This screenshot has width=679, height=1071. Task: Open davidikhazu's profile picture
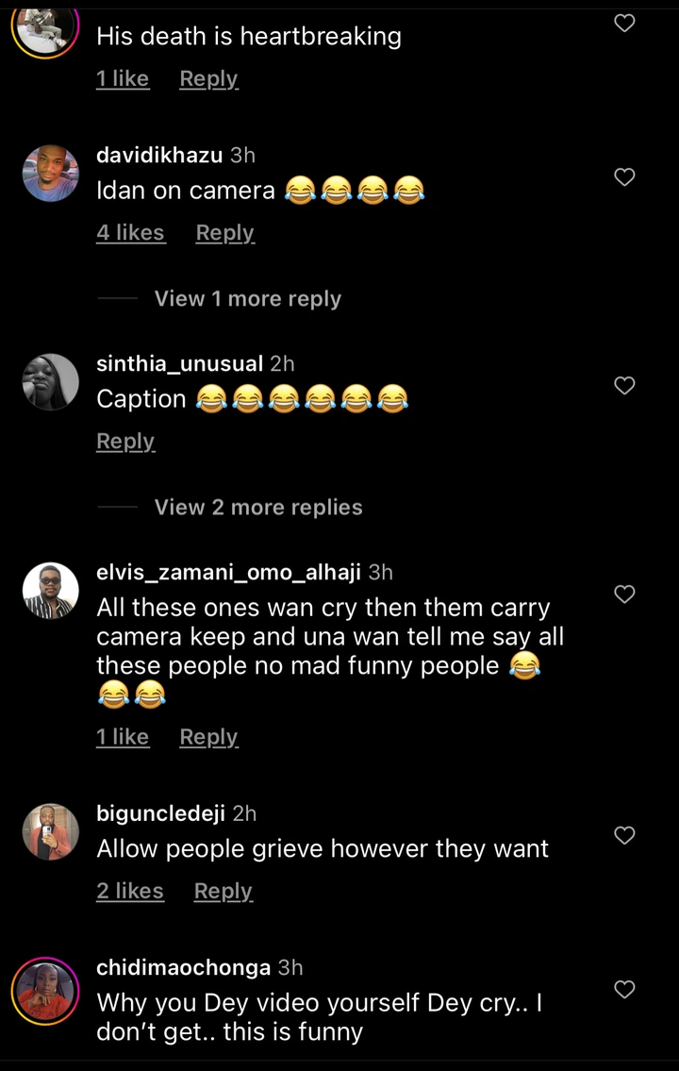pyautogui.click(x=50, y=174)
